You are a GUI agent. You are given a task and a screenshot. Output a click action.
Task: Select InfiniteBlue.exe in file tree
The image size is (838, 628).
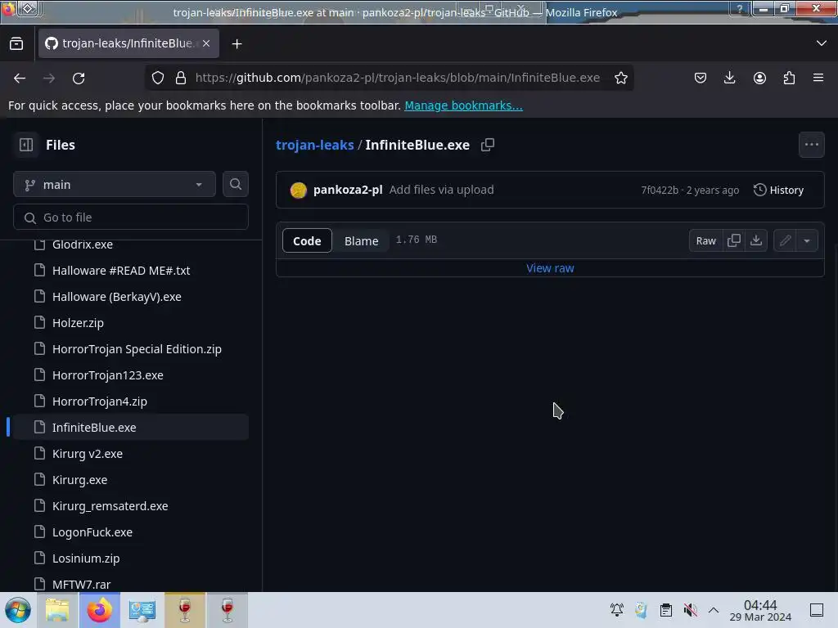131,427
